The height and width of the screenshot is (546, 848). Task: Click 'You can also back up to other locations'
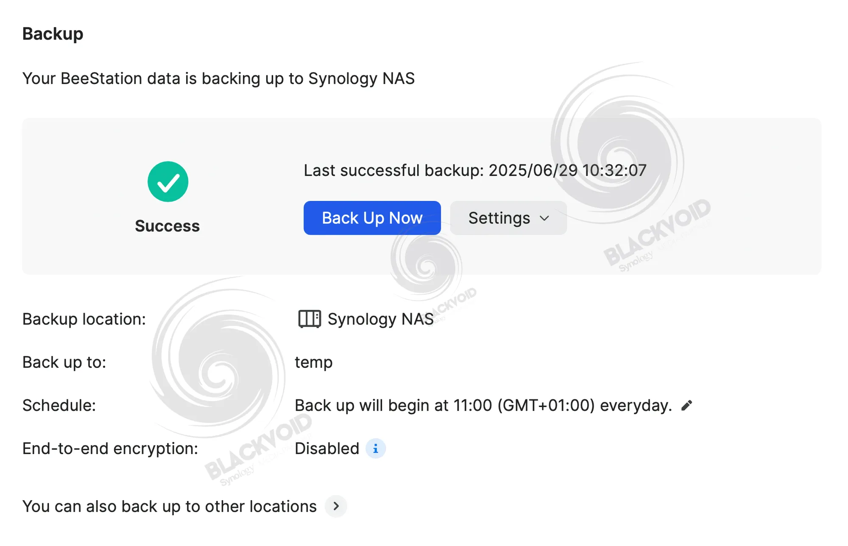pyautogui.click(x=170, y=506)
